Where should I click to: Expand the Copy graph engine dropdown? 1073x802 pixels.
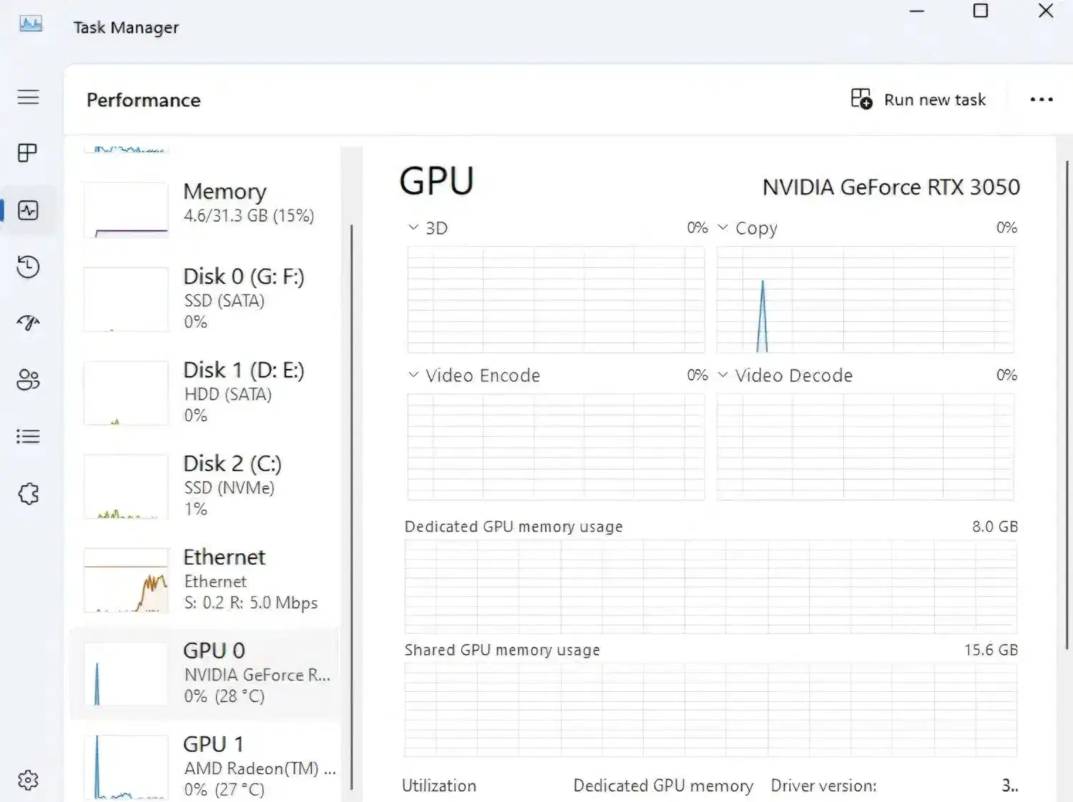(x=723, y=228)
